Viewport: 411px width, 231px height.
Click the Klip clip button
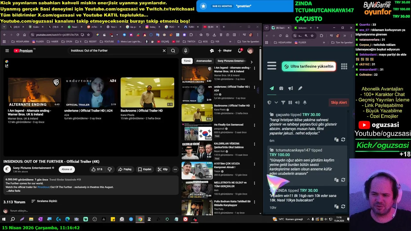click(x=163, y=169)
